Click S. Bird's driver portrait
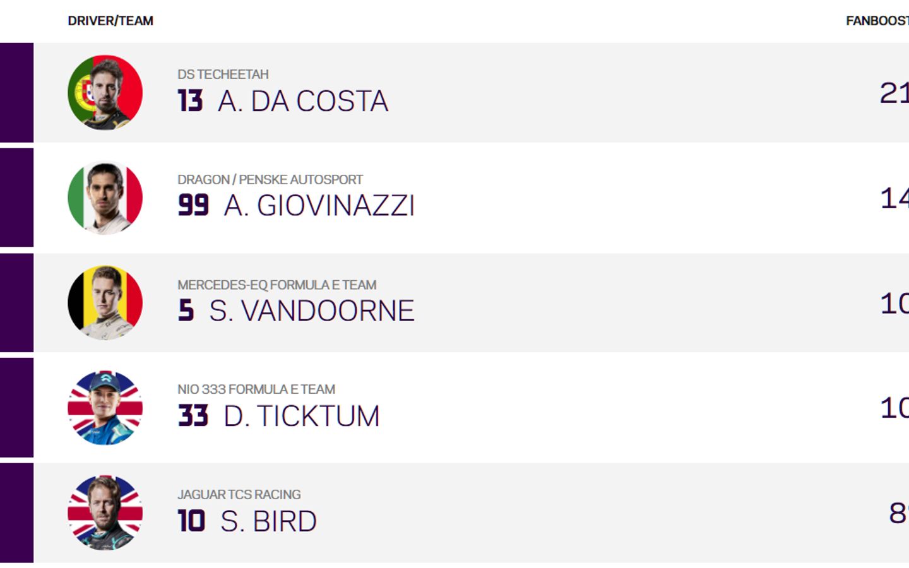The width and height of the screenshot is (909, 568). 105,512
